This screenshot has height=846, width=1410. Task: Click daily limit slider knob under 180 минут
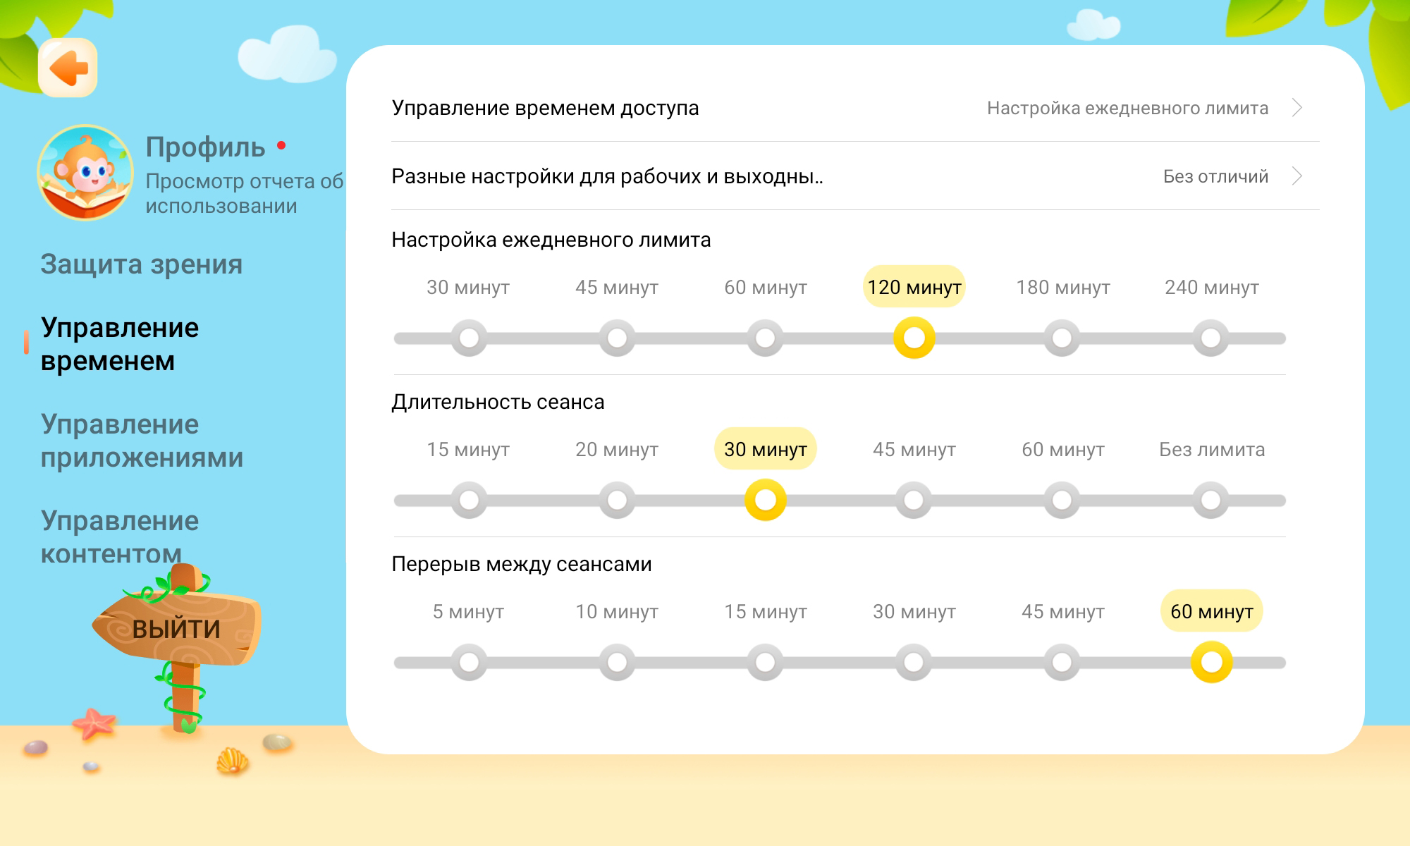[x=1062, y=338]
